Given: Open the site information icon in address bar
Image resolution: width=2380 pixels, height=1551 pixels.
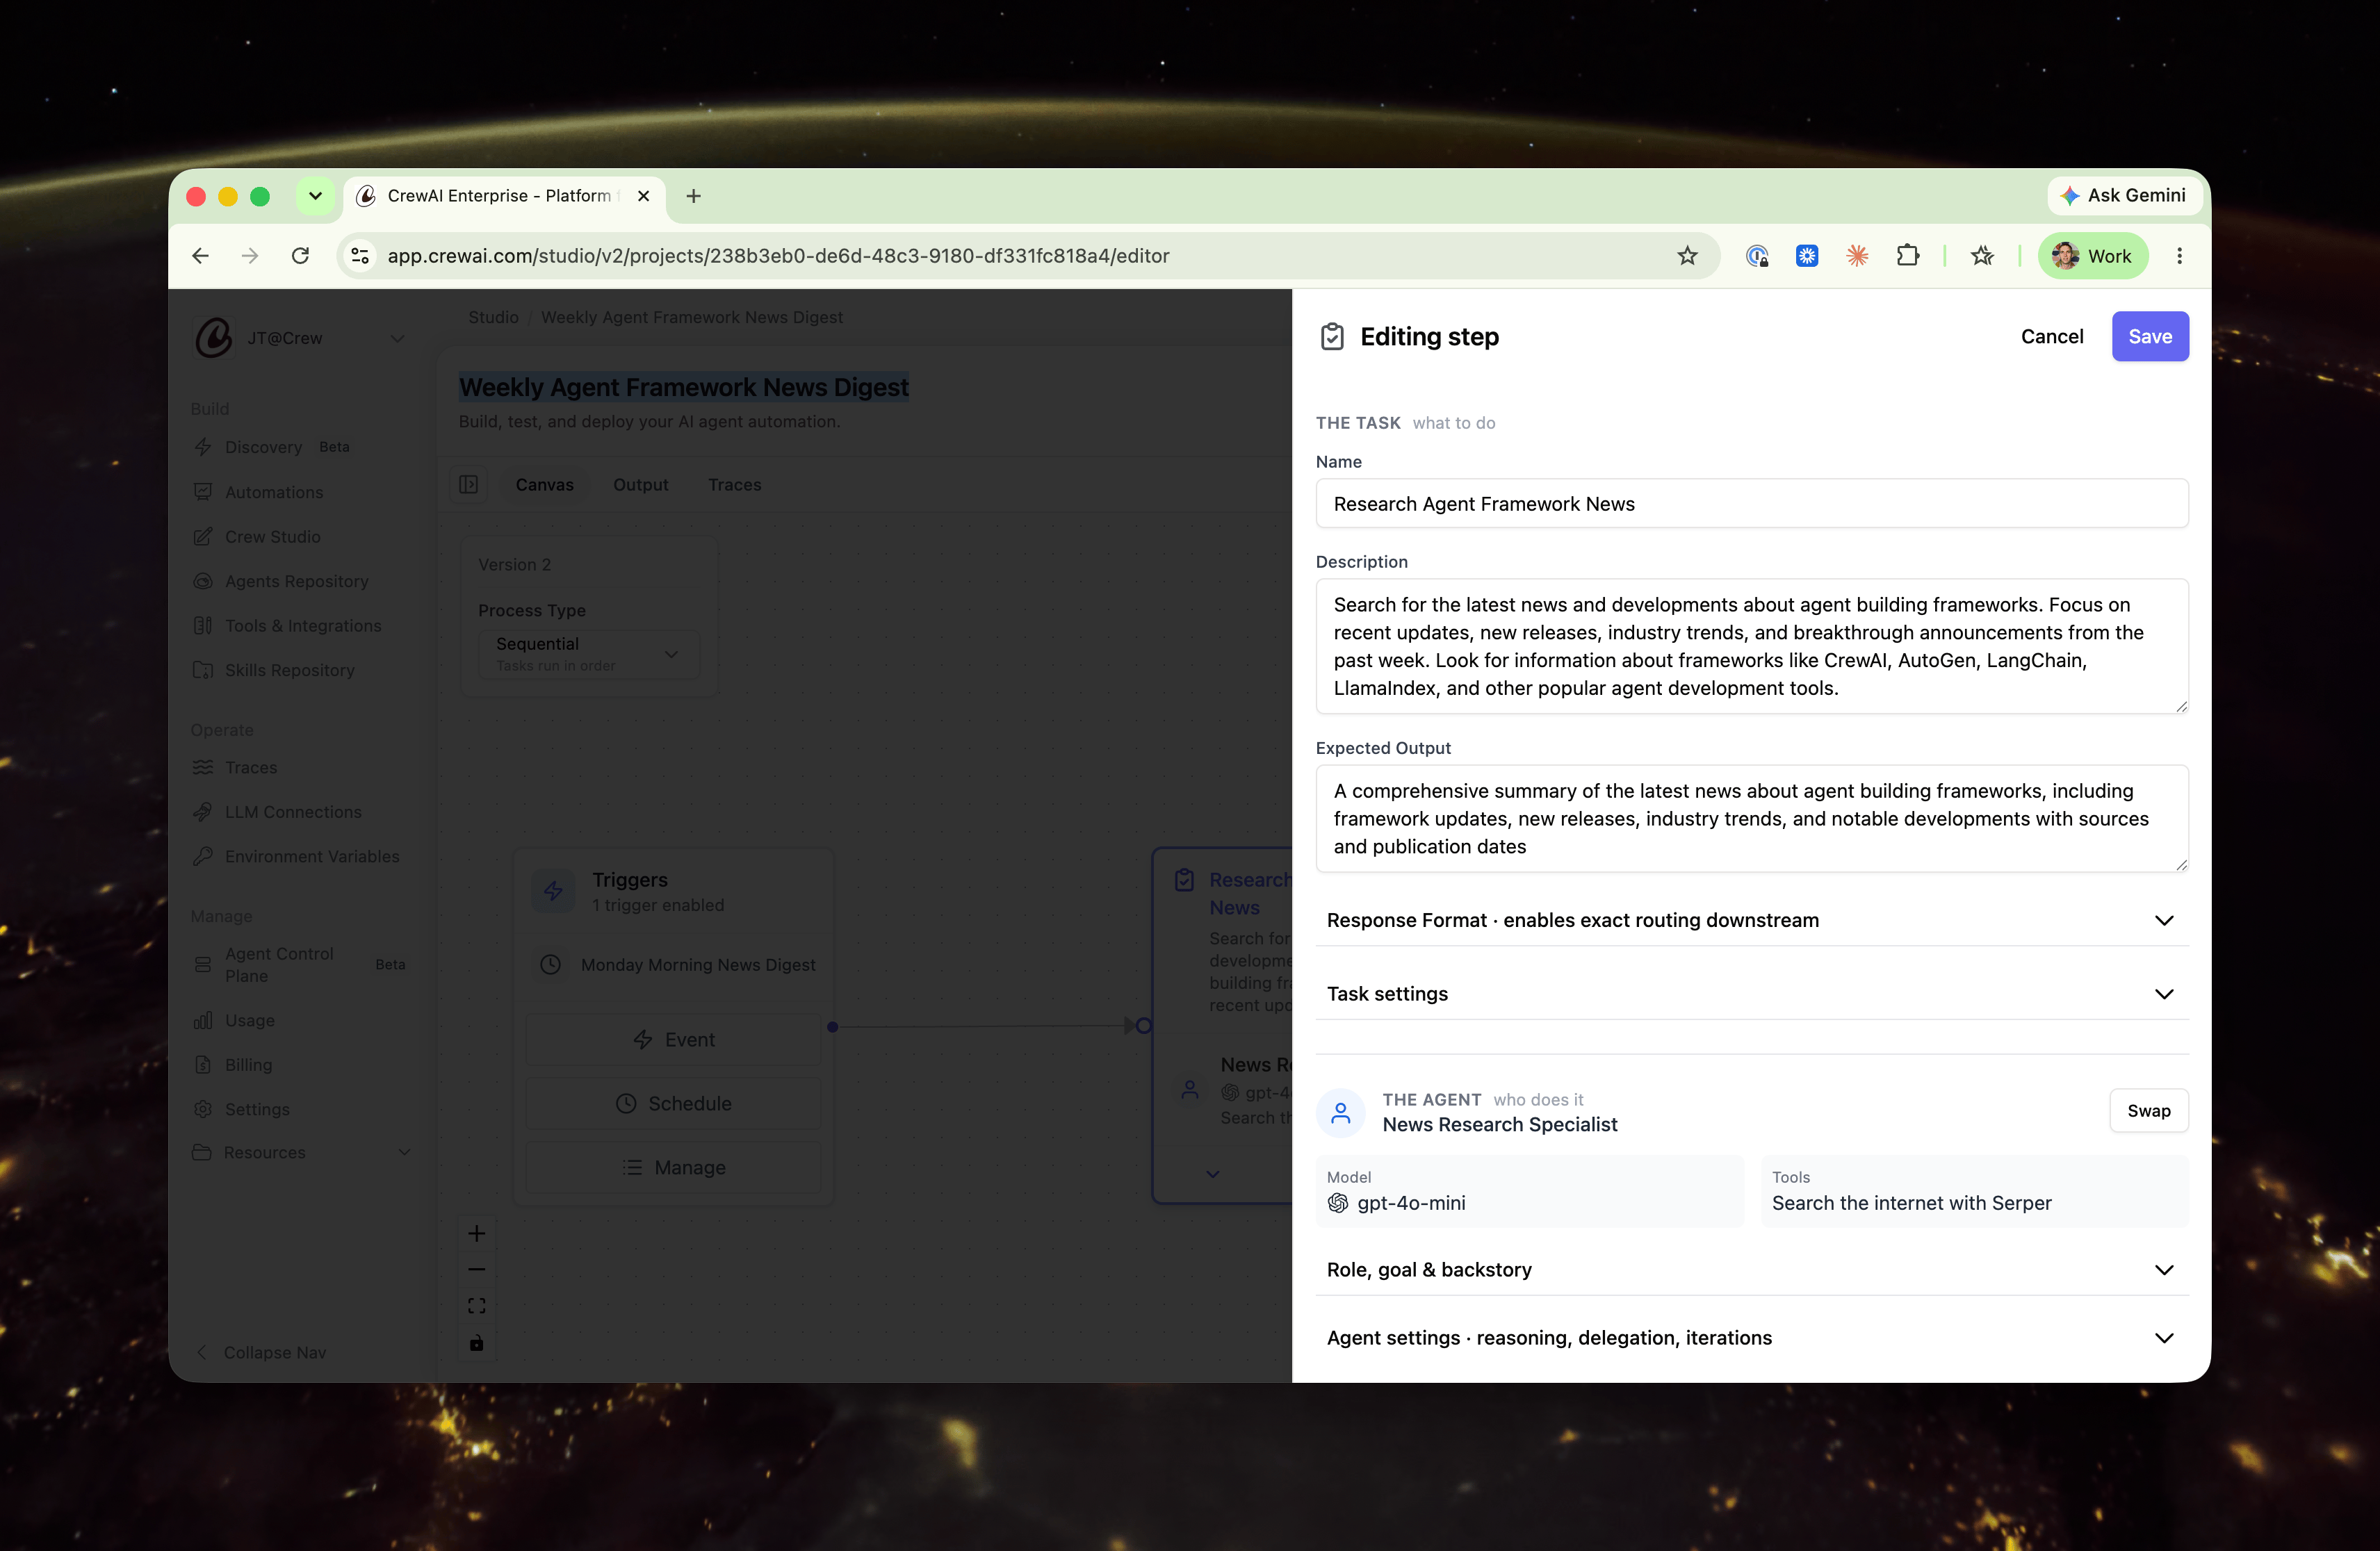Looking at the screenshot, I should click(x=360, y=256).
